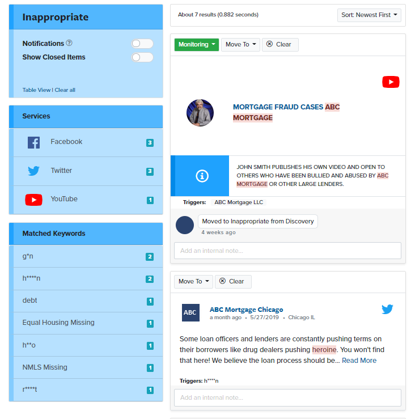411x419 pixels.
Task: Select Equal Housing Missing keyword
Action: pos(88,323)
